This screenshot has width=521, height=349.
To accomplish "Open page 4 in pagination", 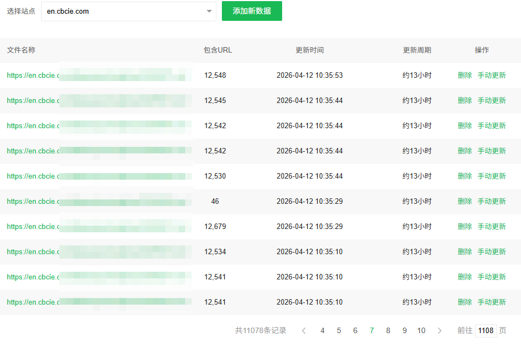I will click(x=322, y=331).
